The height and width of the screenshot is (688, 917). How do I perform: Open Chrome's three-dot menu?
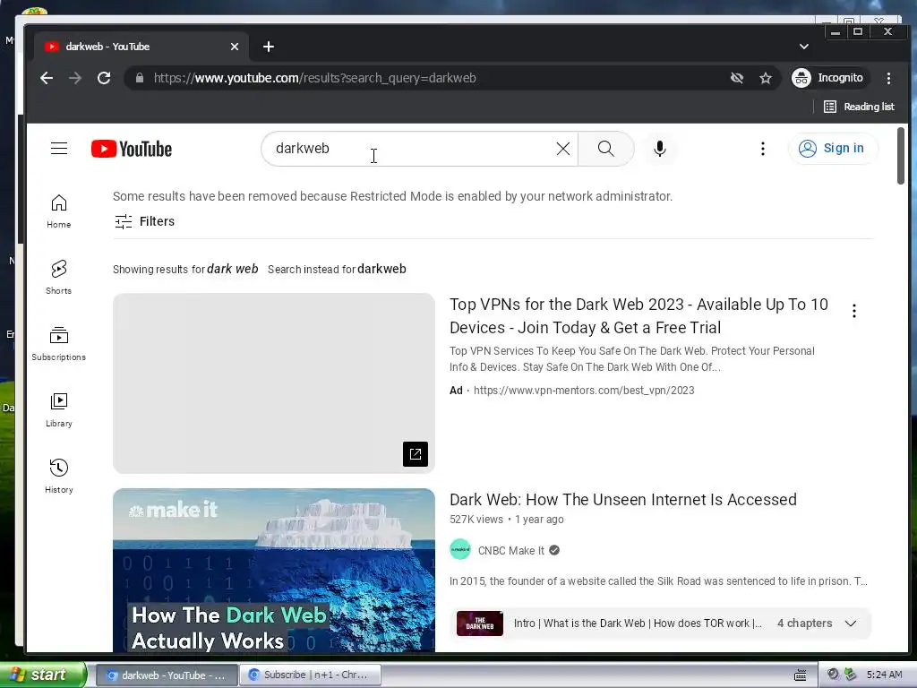(x=888, y=78)
